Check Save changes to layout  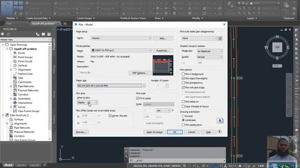coord(183,106)
